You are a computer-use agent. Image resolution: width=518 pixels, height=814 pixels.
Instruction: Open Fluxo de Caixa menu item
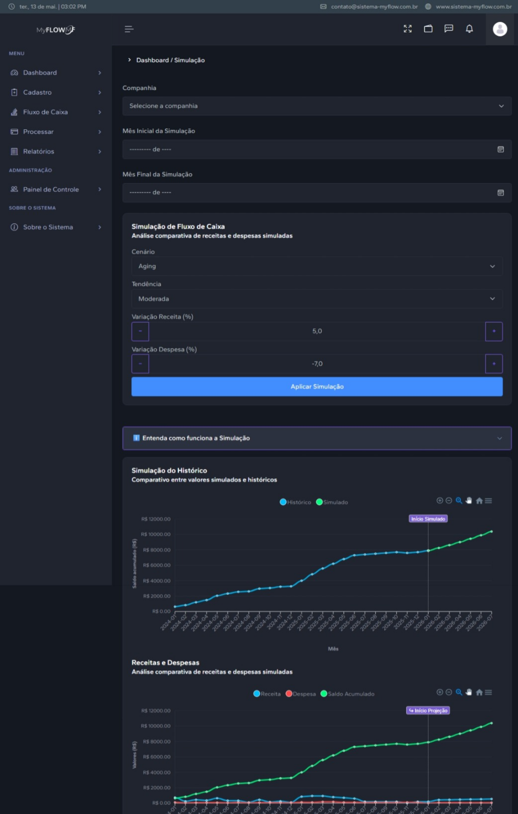tap(45, 112)
